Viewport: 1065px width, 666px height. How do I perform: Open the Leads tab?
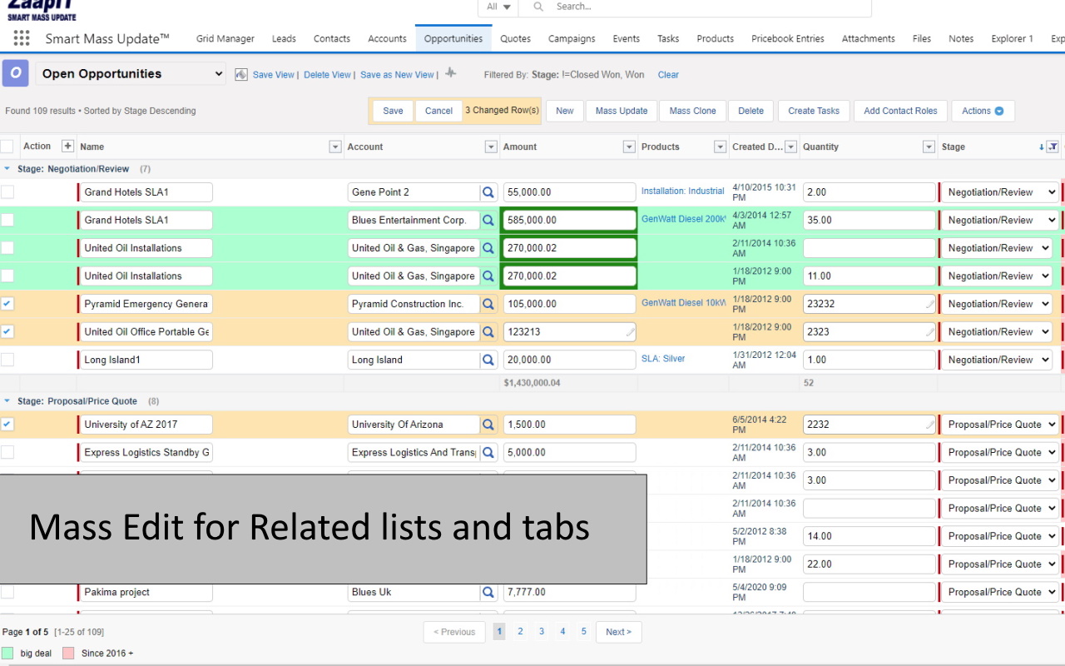(284, 38)
